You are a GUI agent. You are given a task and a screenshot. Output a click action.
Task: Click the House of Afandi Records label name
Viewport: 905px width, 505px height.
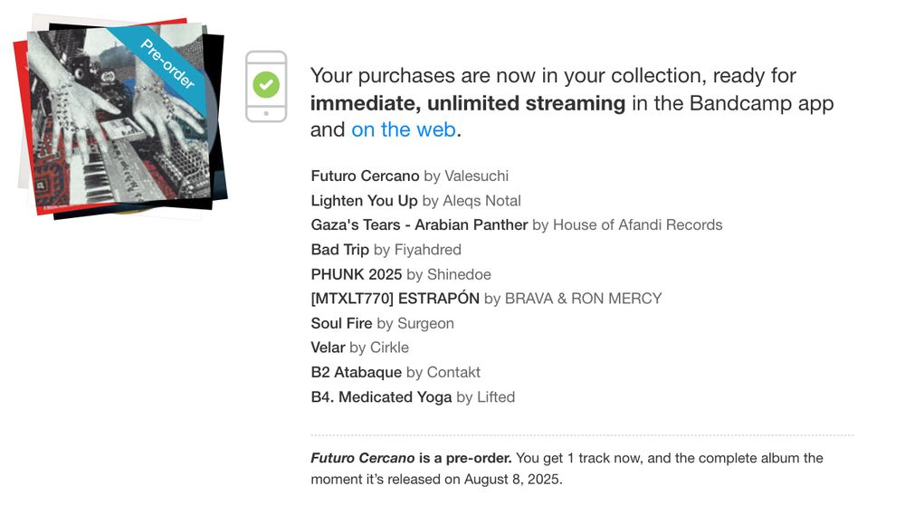coord(637,224)
